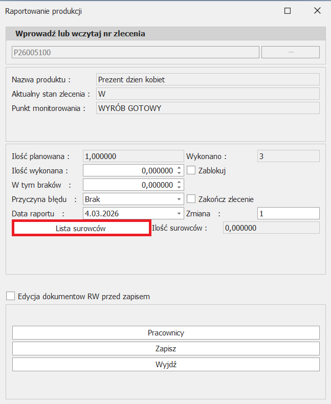
Task: Enable the Zablokuj checkbox
Action: 192,170
